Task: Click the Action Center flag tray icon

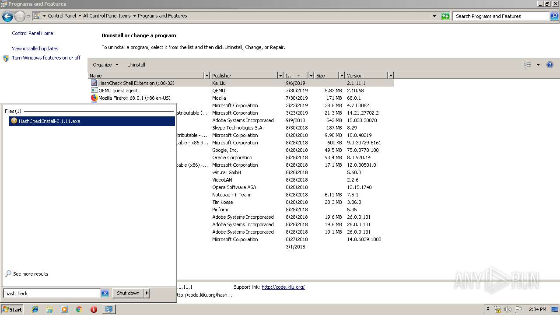Action: [x=518, y=309]
